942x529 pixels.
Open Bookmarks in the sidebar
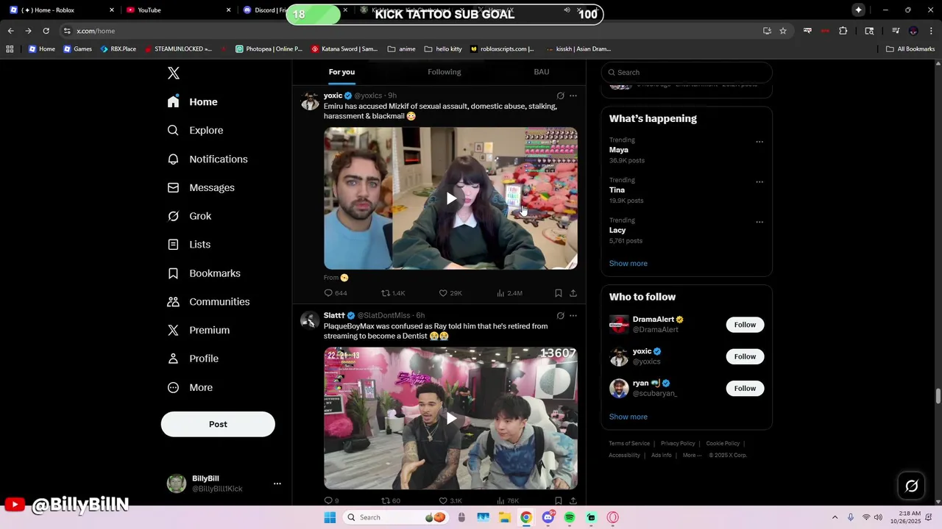tap(204, 273)
